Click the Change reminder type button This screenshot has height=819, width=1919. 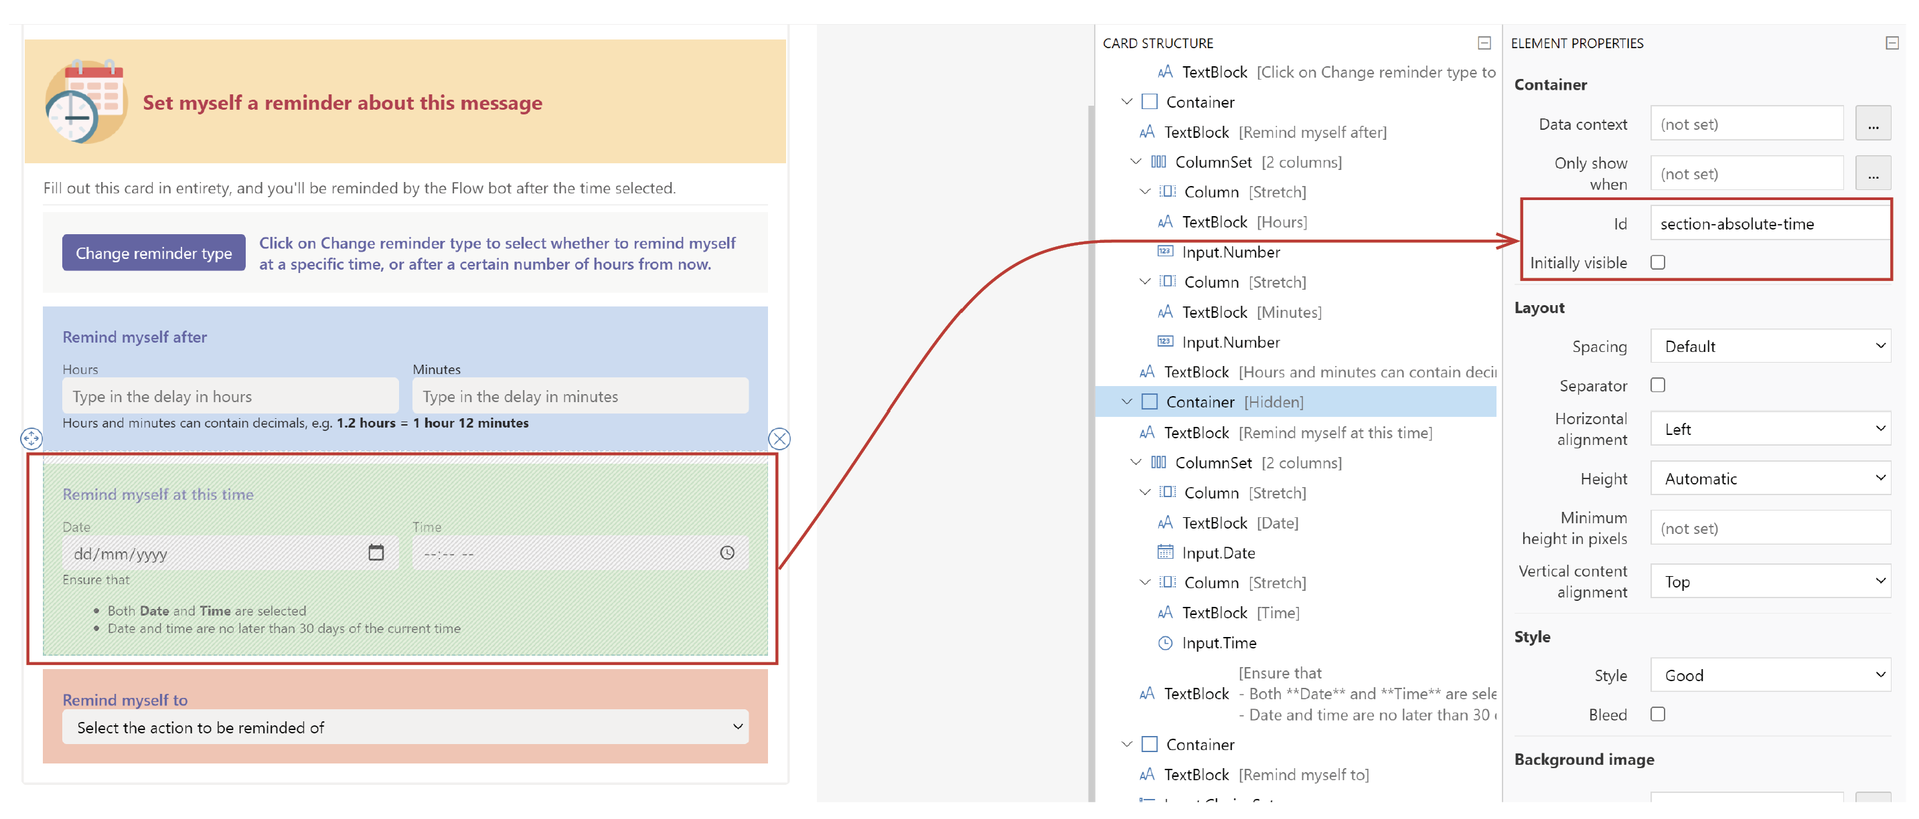(x=153, y=253)
